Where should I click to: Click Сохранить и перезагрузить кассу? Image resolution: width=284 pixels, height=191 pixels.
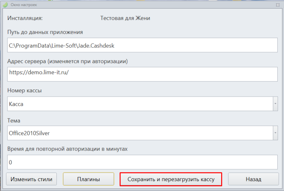(x=171, y=179)
